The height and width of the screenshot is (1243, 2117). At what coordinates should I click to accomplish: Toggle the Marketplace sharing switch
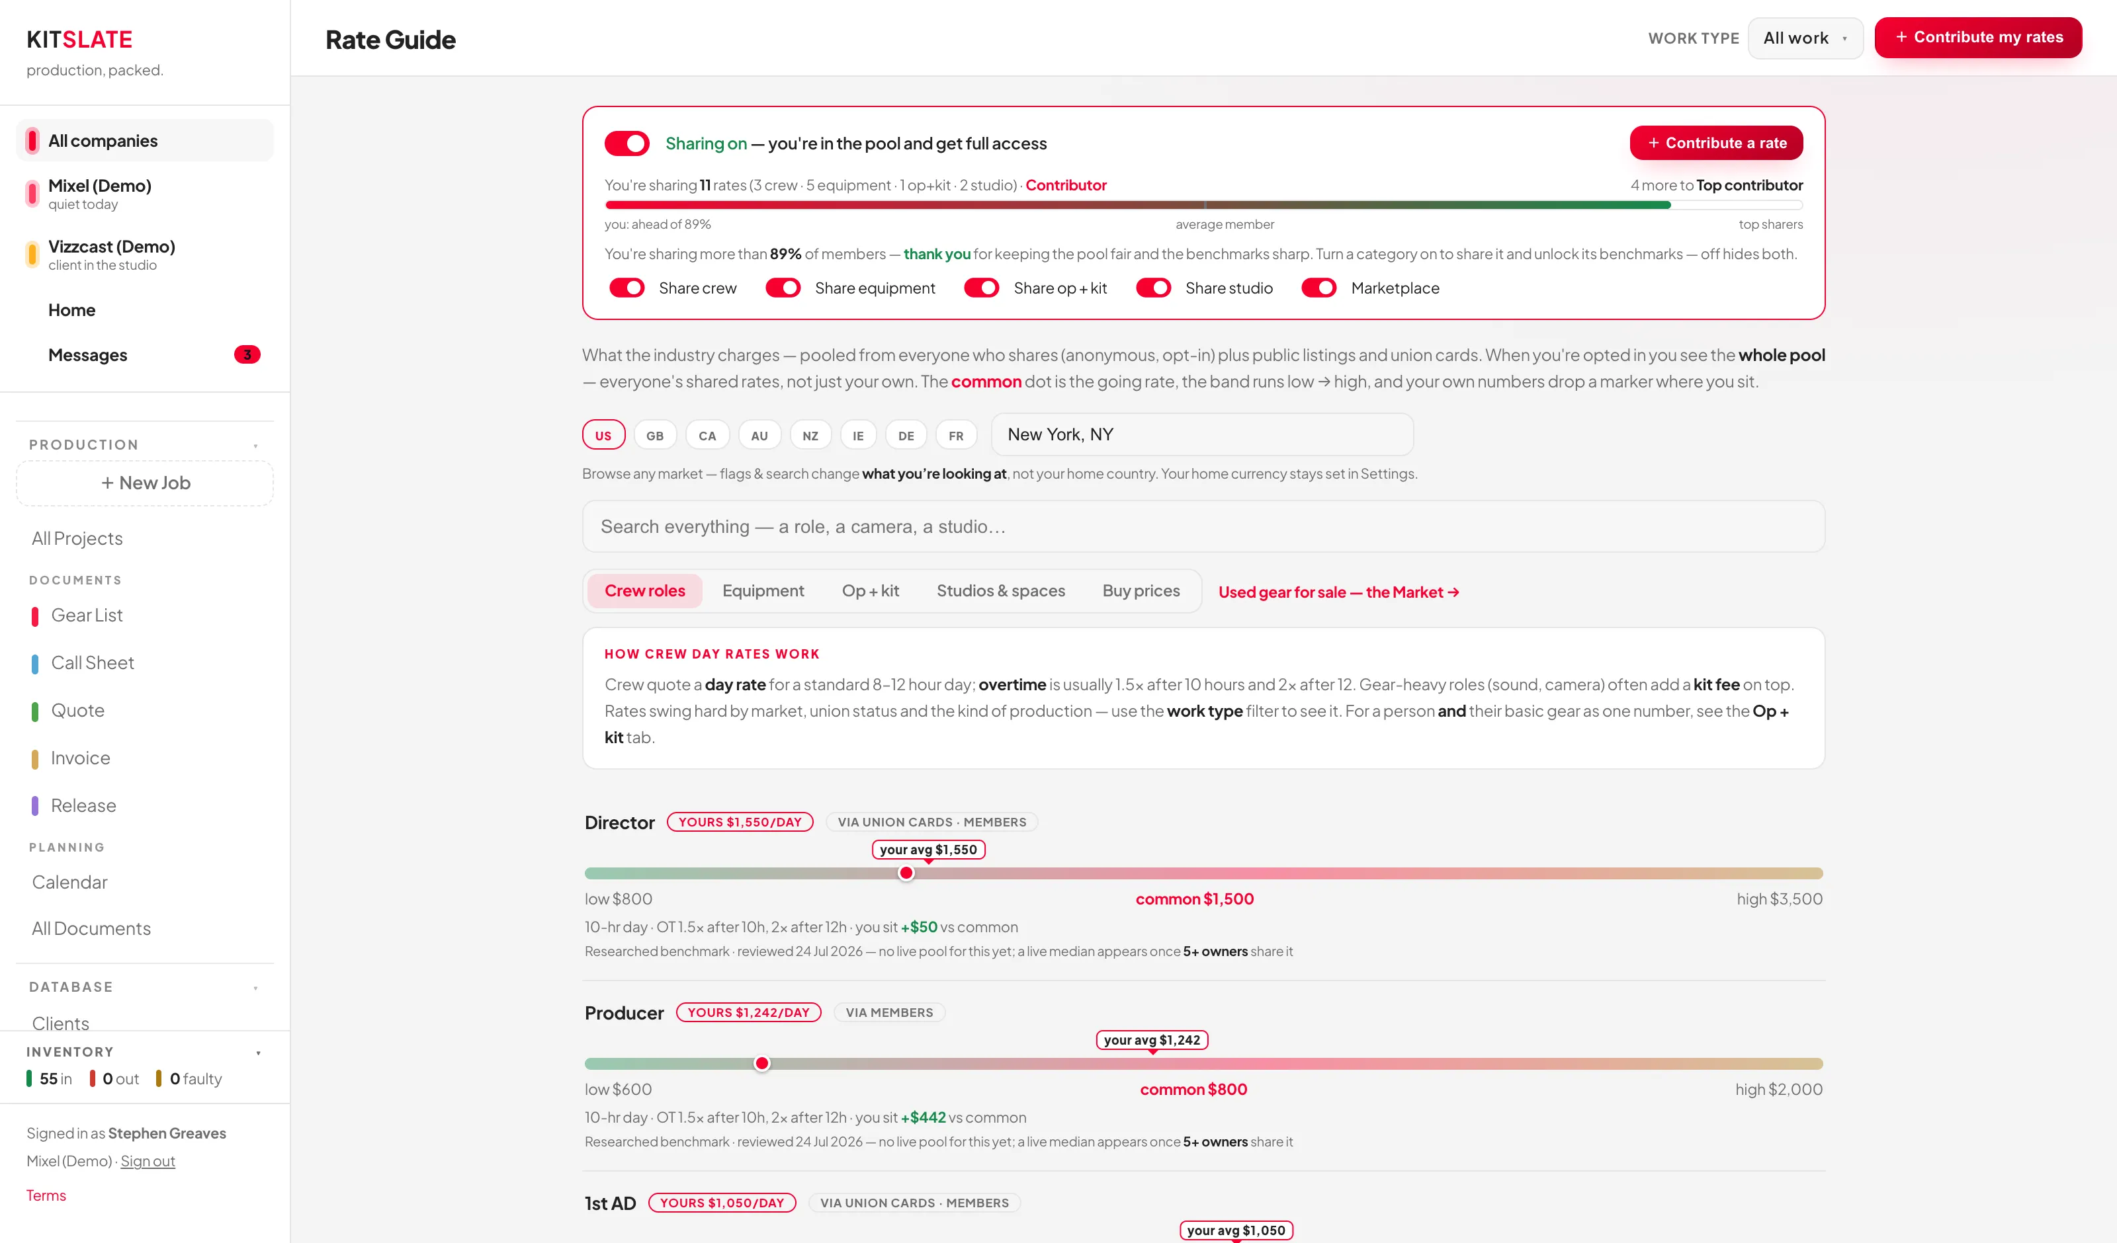tap(1319, 288)
